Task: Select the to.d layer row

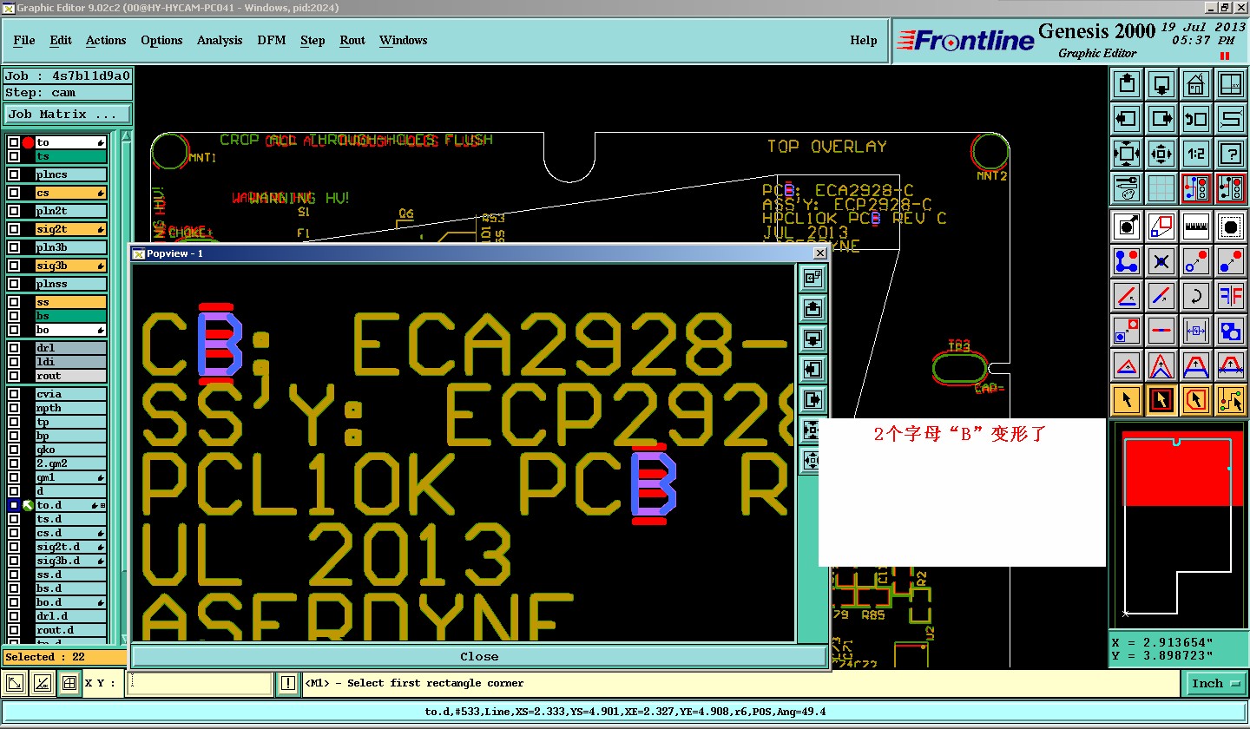Action: [71, 505]
